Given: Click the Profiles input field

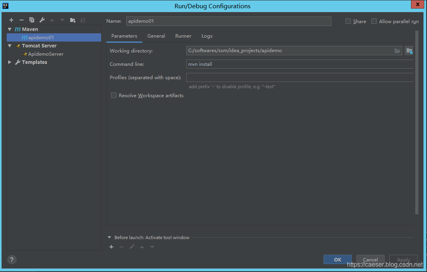Looking at the screenshot, I should 300,78.
